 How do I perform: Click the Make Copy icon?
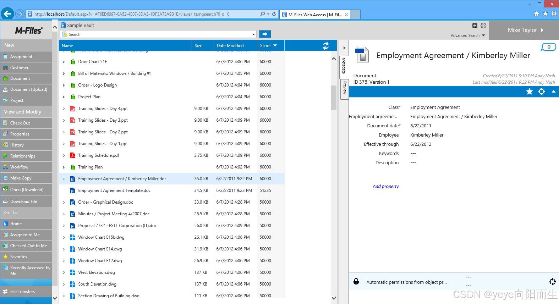5,178
